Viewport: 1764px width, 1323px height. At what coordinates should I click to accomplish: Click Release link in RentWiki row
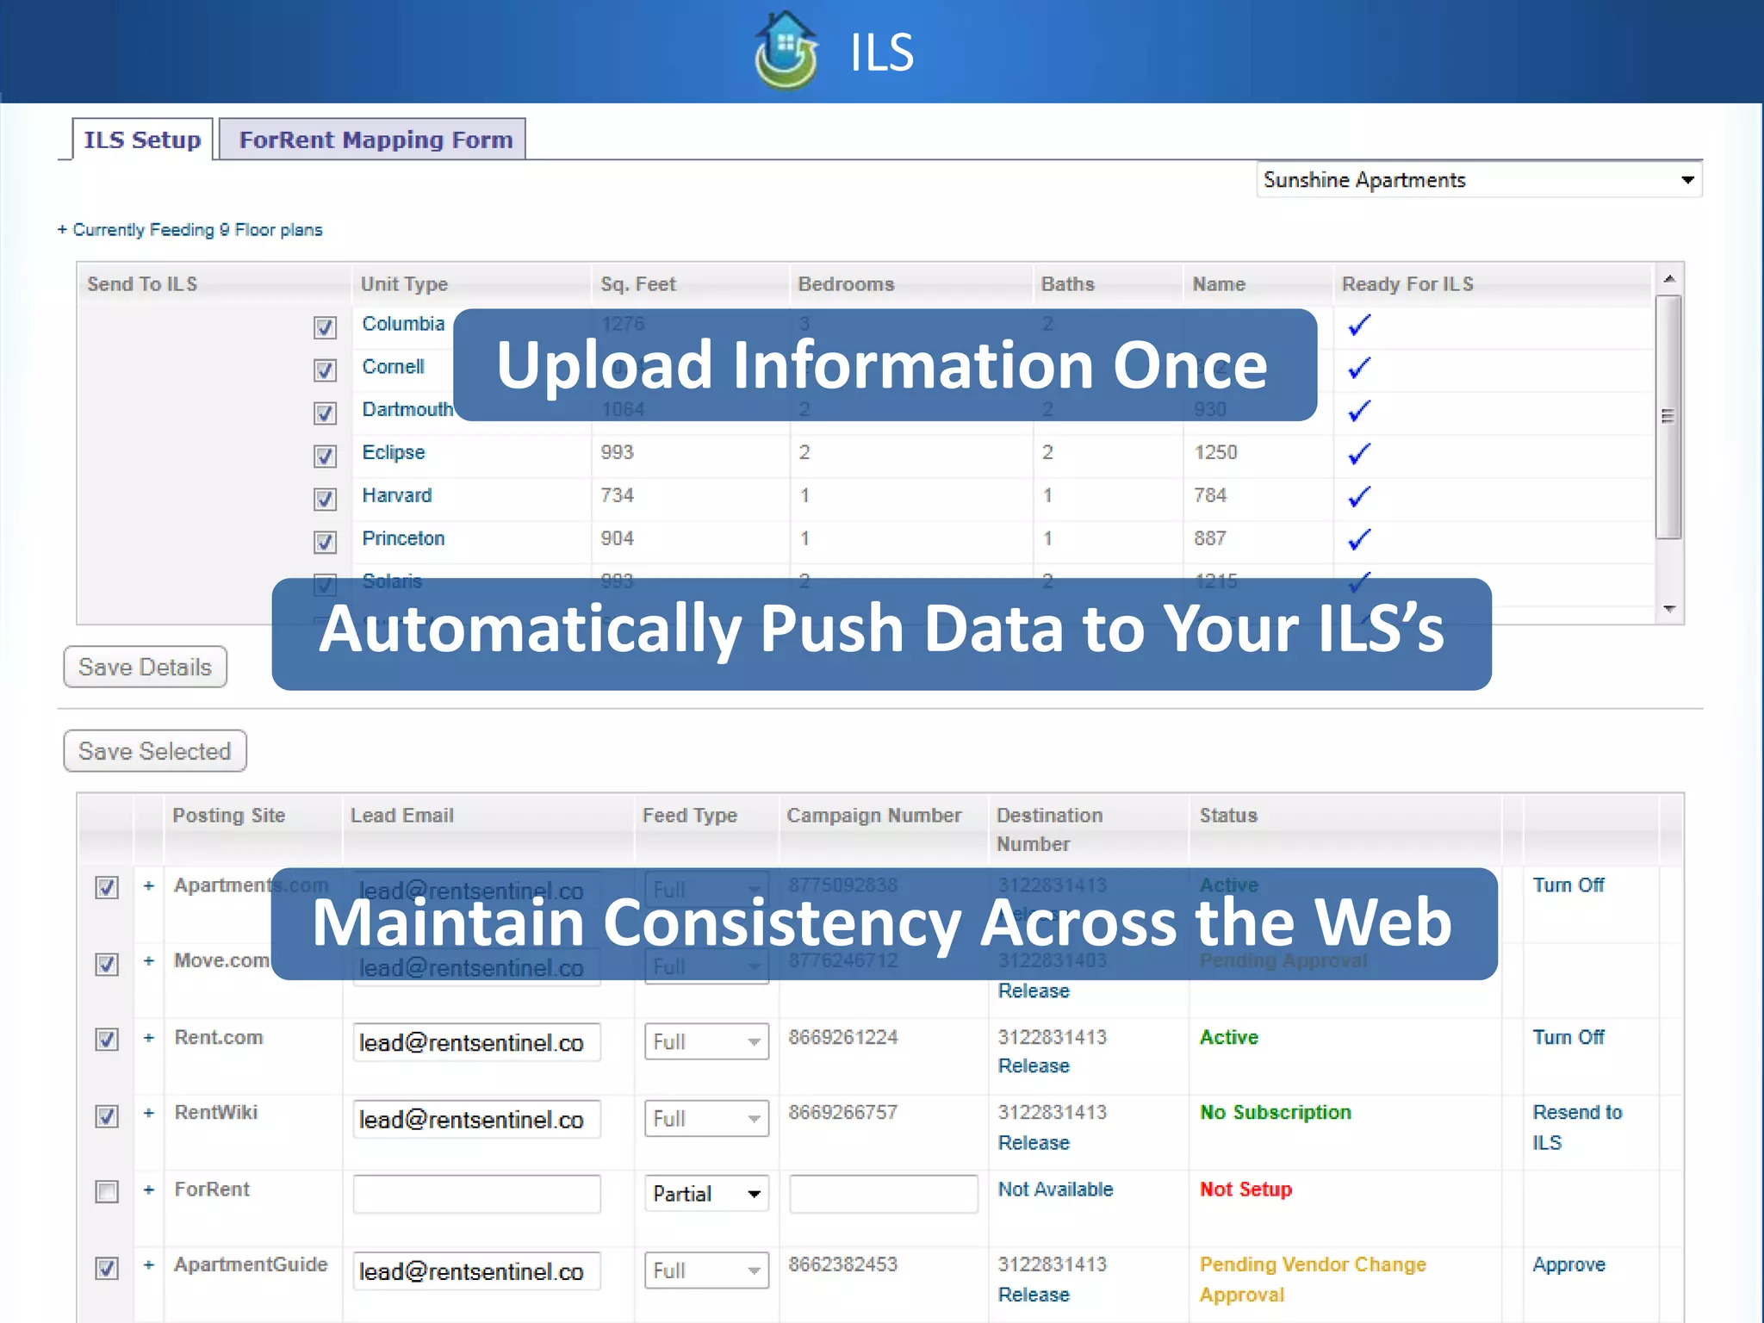(1034, 1143)
